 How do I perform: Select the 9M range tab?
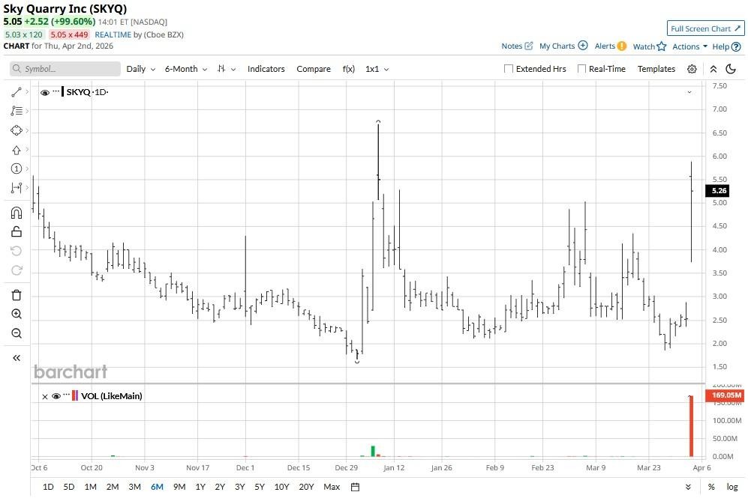pos(179,487)
